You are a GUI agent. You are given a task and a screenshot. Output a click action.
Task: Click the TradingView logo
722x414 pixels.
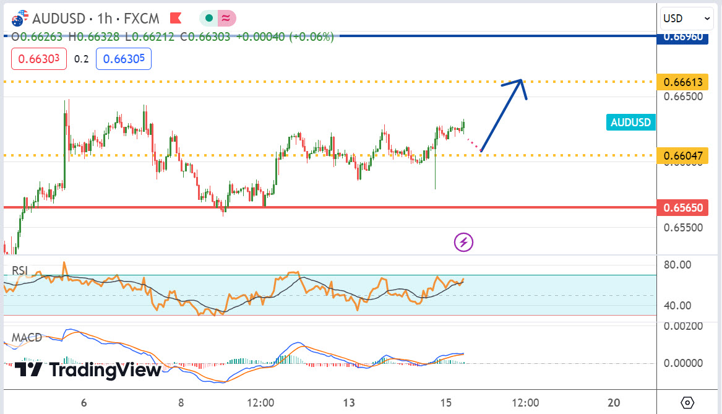click(87, 370)
